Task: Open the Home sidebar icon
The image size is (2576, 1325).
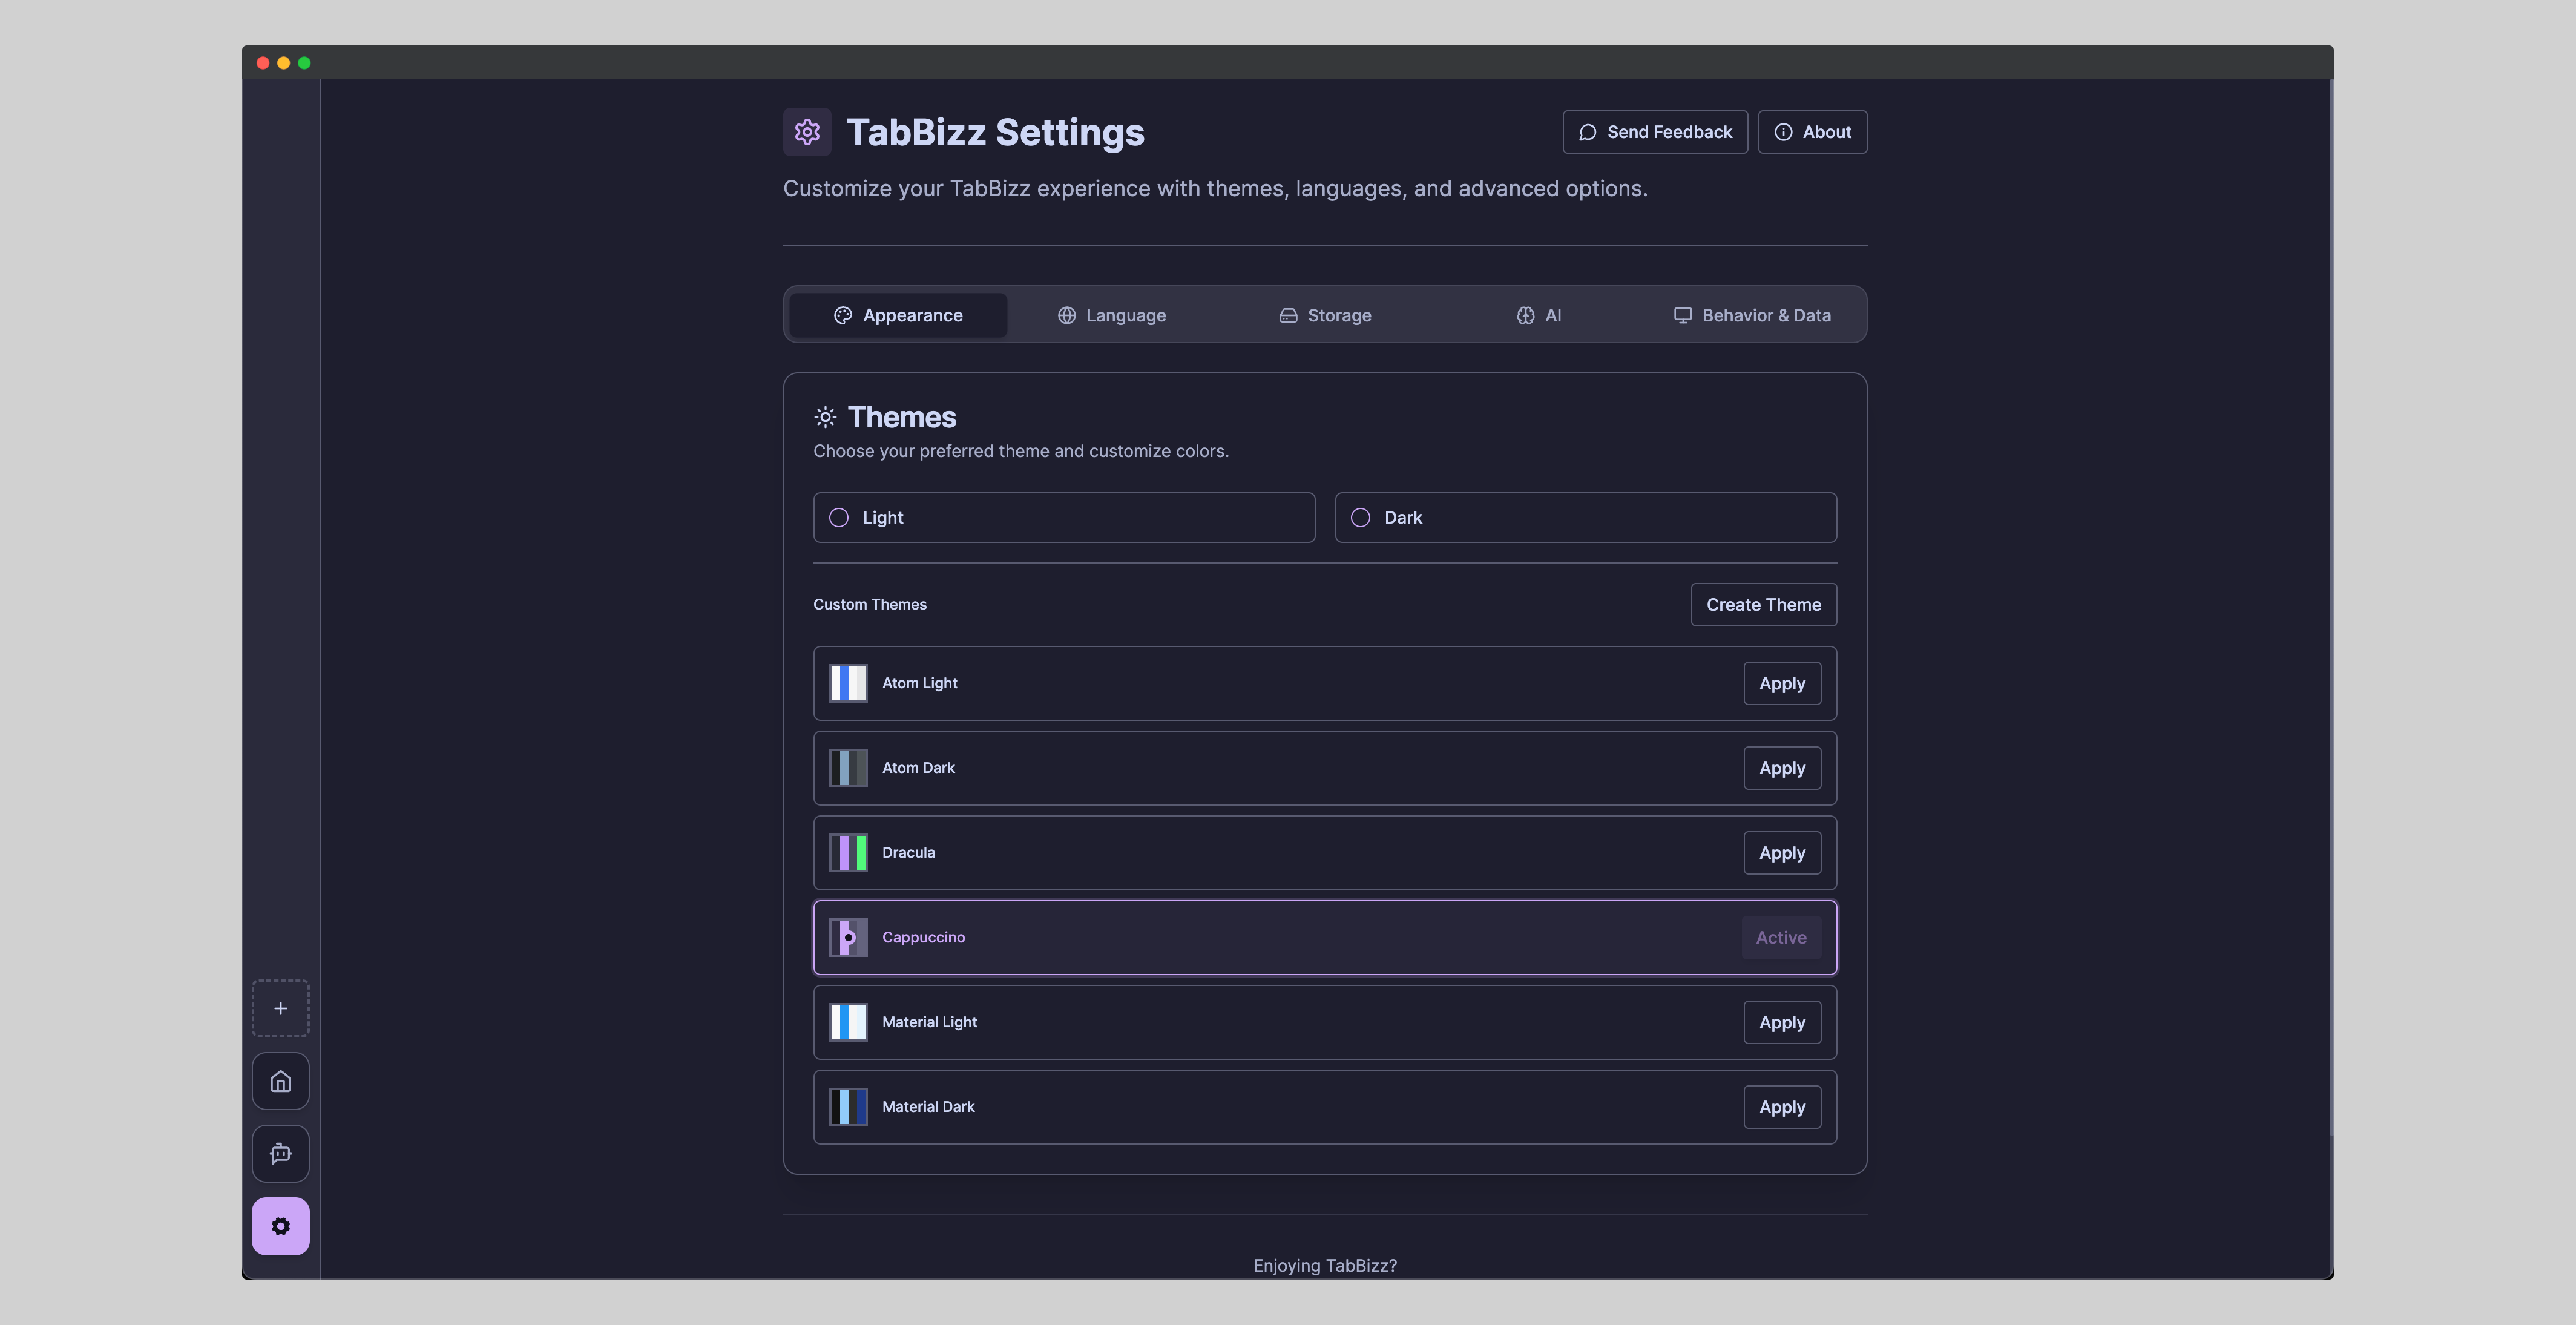Action: pyautogui.click(x=280, y=1081)
